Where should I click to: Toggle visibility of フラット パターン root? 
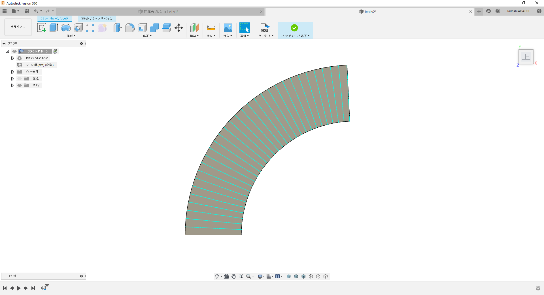[x=14, y=51]
